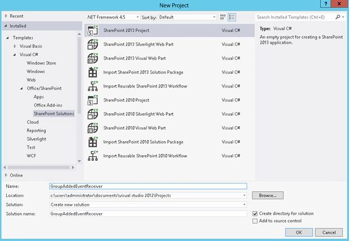The width and height of the screenshot is (349, 241).
Task: Click the Search Installed Templates field
Action: coord(295,17)
